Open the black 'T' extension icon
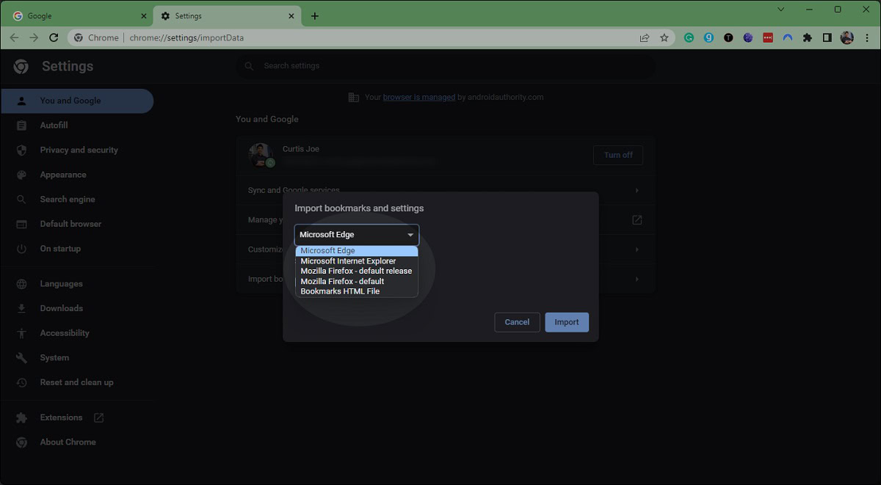Image resolution: width=881 pixels, height=485 pixels. coord(728,37)
